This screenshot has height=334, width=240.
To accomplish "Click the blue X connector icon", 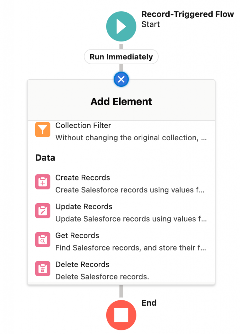I will click(121, 79).
